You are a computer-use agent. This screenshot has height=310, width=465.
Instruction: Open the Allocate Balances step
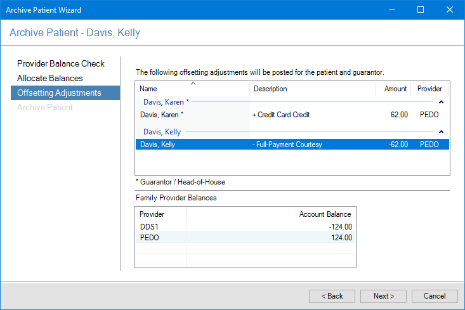(x=50, y=78)
